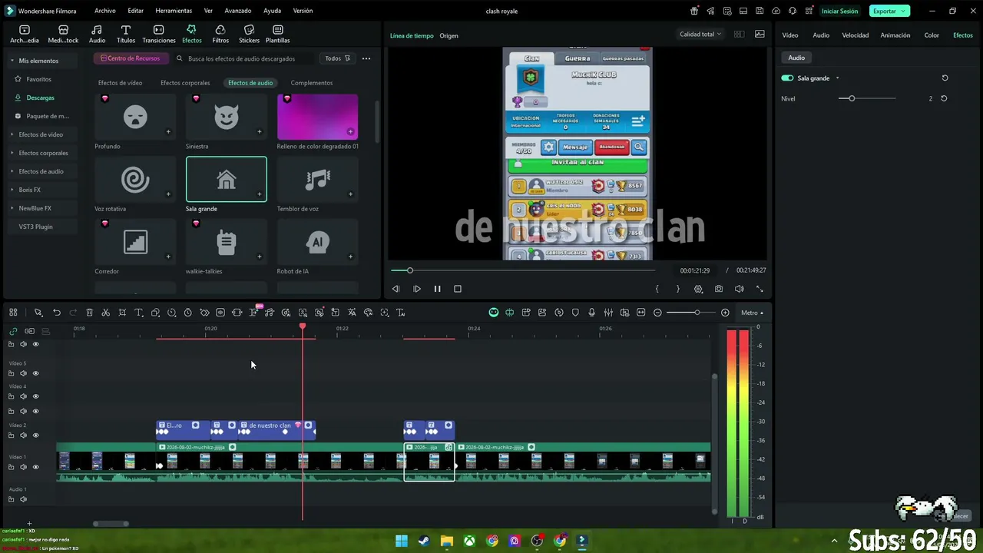Lock the Video 2 track
Viewport: 983px width, 553px height.
[11, 435]
